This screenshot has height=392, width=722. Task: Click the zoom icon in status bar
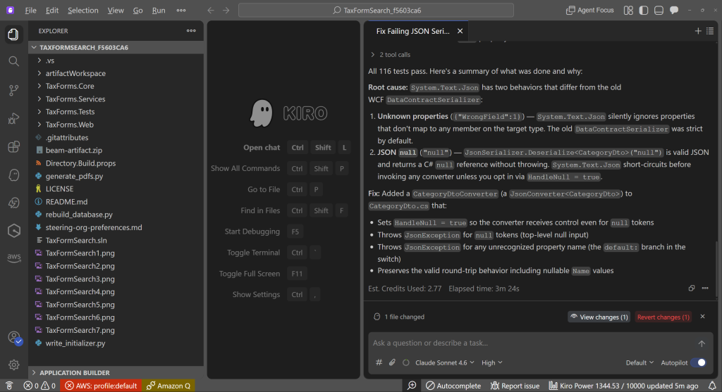coord(412,386)
